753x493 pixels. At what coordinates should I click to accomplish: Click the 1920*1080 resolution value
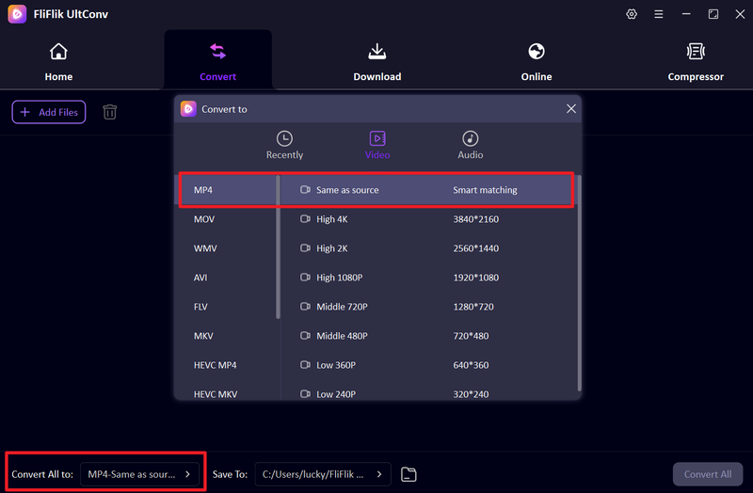tap(476, 278)
